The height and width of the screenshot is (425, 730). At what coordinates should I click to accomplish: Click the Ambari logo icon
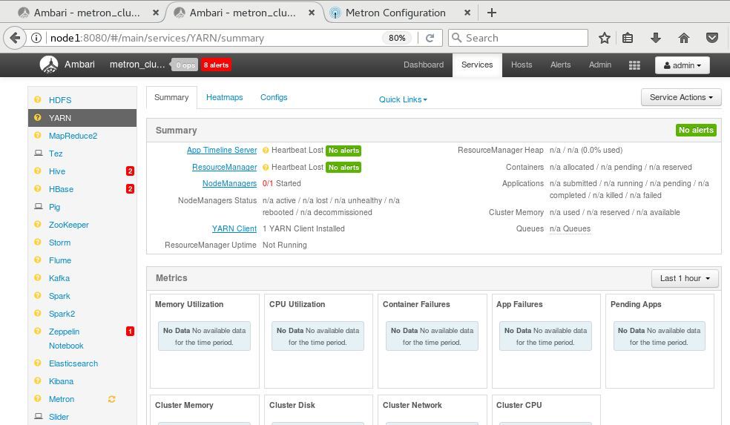coord(49,65)
